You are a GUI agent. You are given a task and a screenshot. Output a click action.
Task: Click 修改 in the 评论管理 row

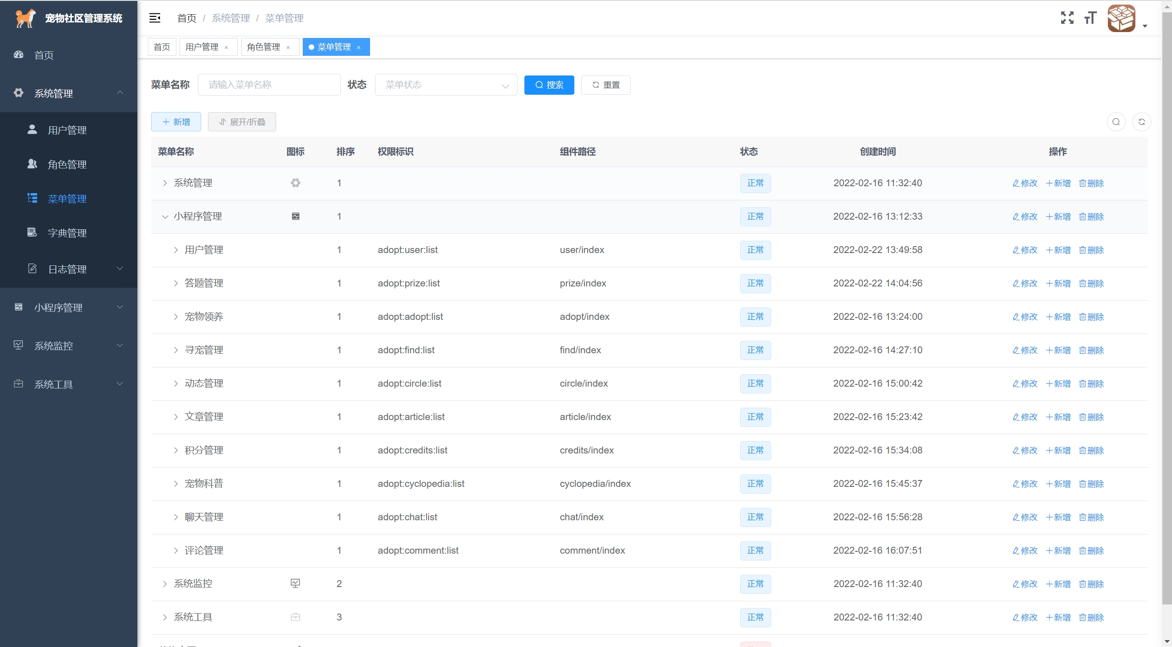click(x=1025, y=550)
